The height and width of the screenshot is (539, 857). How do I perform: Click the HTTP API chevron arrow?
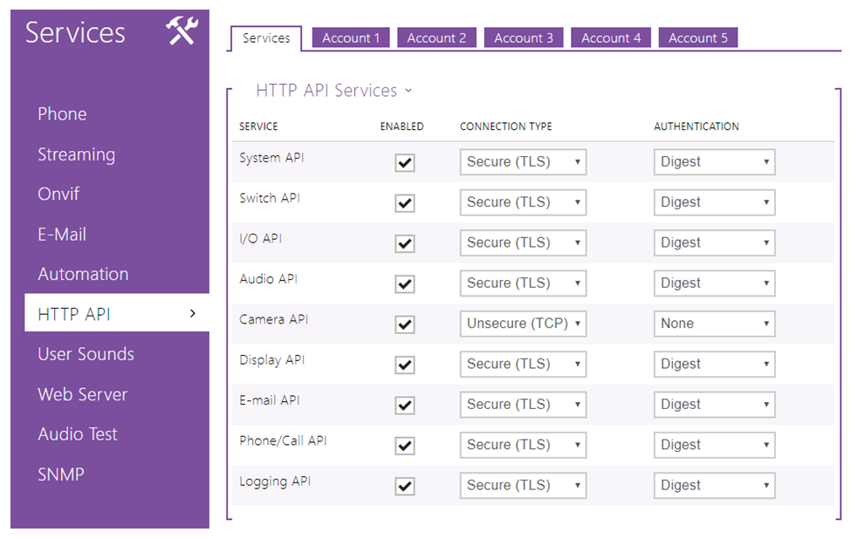(193, 313)
